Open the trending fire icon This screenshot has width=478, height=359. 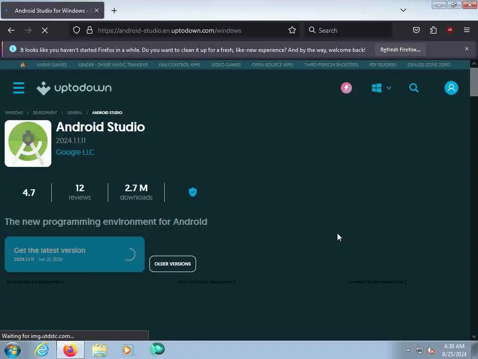coord(22,65)
